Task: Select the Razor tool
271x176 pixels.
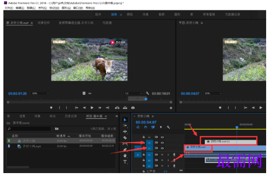Action: [x=125, y=138]
